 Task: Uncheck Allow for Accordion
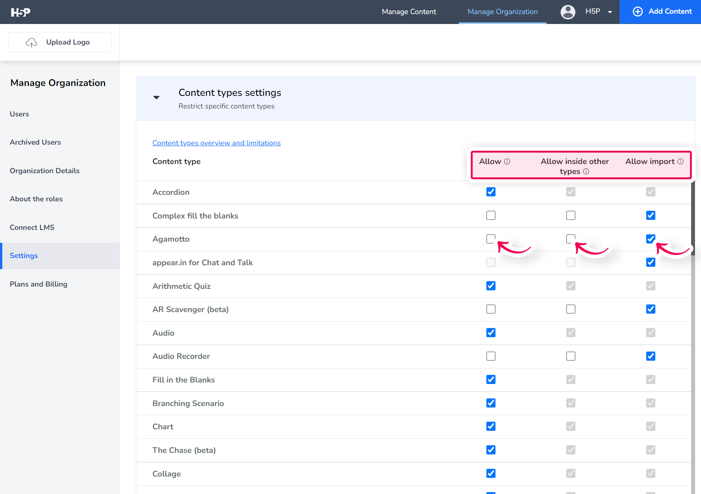(x=491, y=192)
